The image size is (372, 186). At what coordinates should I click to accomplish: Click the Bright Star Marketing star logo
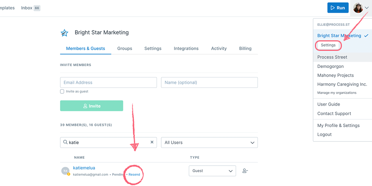coord(64,33)
